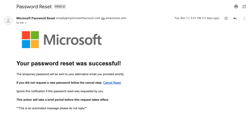Star this Password Reset message

[x=226, y=18]
